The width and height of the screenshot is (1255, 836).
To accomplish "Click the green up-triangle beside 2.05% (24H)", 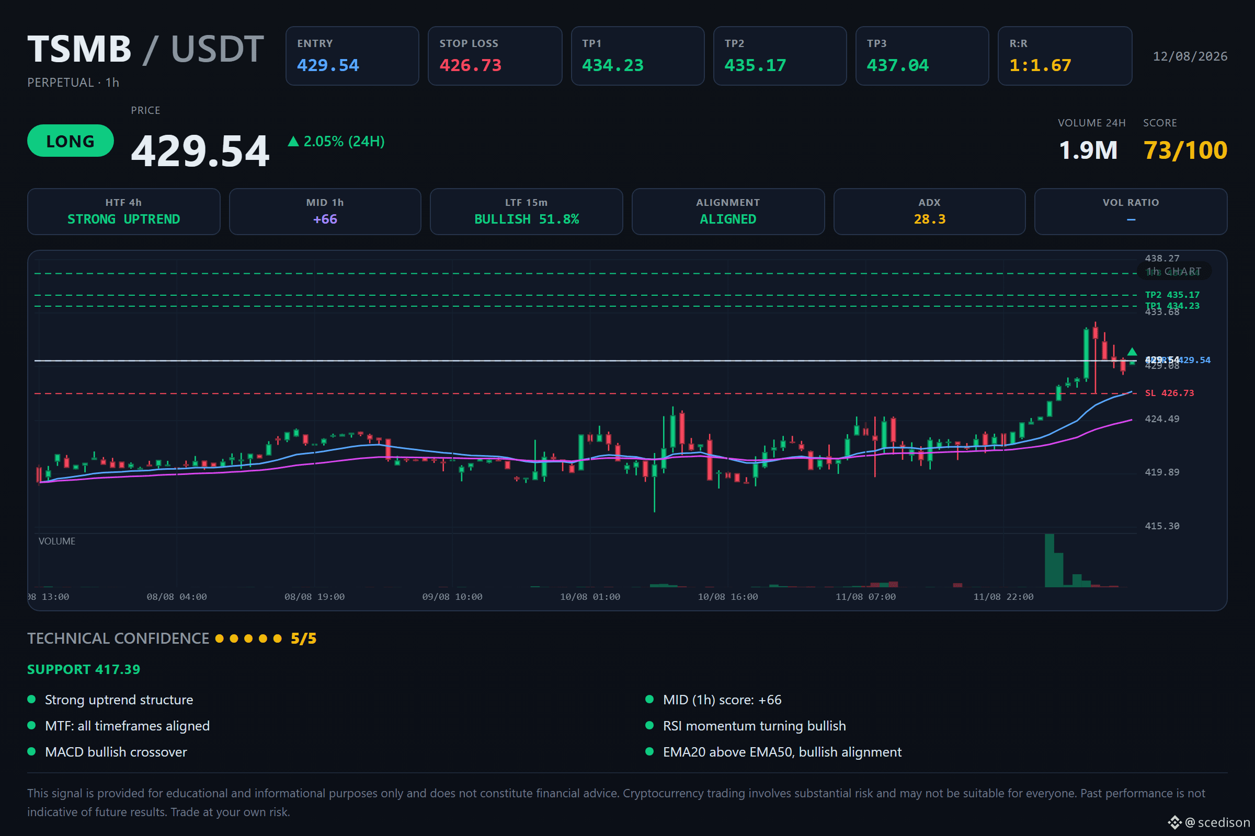I will pos(293,141).
